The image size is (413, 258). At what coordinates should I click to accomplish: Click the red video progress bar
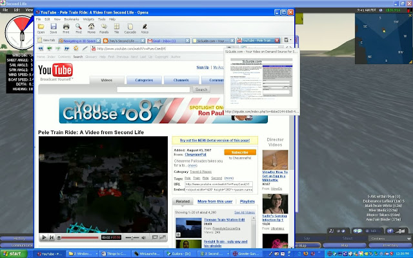79,237
